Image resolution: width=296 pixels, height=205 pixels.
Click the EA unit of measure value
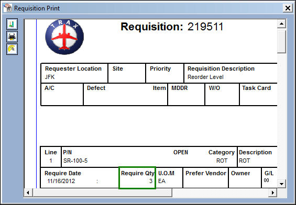[x=162, y=181]
